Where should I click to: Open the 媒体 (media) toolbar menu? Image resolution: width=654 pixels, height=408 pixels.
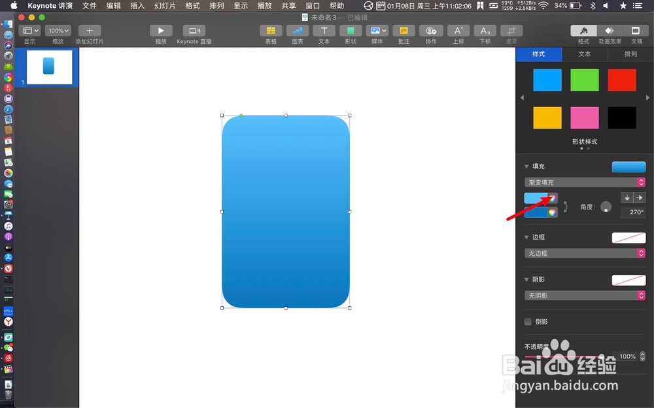(377, 31)
